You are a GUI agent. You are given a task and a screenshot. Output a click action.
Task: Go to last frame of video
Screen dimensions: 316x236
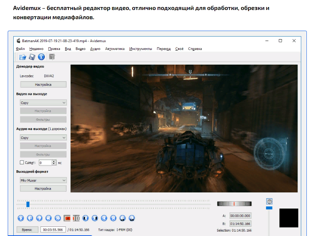coord(113,218)
